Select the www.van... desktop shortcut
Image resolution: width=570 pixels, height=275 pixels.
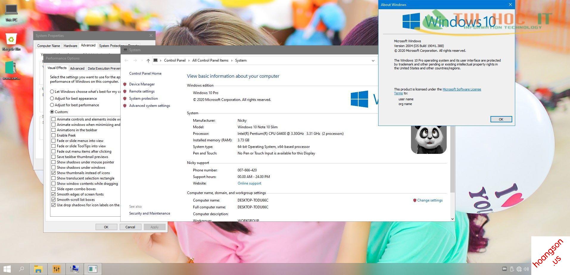pos(11,71)
